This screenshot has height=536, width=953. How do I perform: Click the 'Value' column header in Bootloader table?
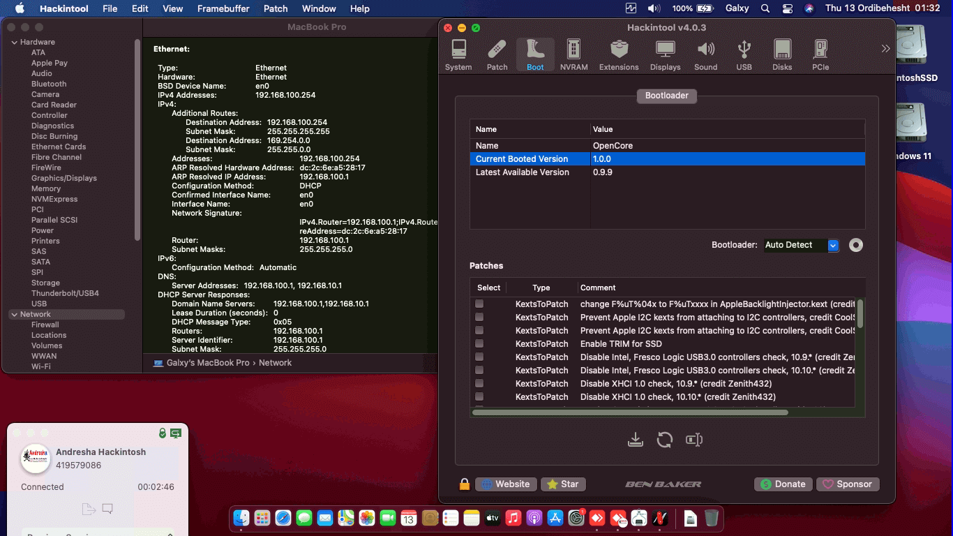click(727, 129)
